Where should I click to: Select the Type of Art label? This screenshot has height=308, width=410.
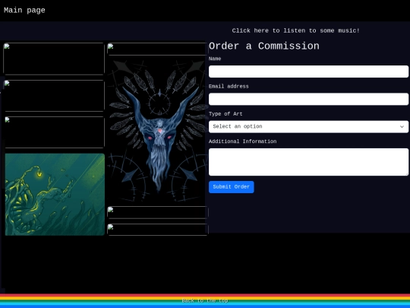tap(225, 114)
